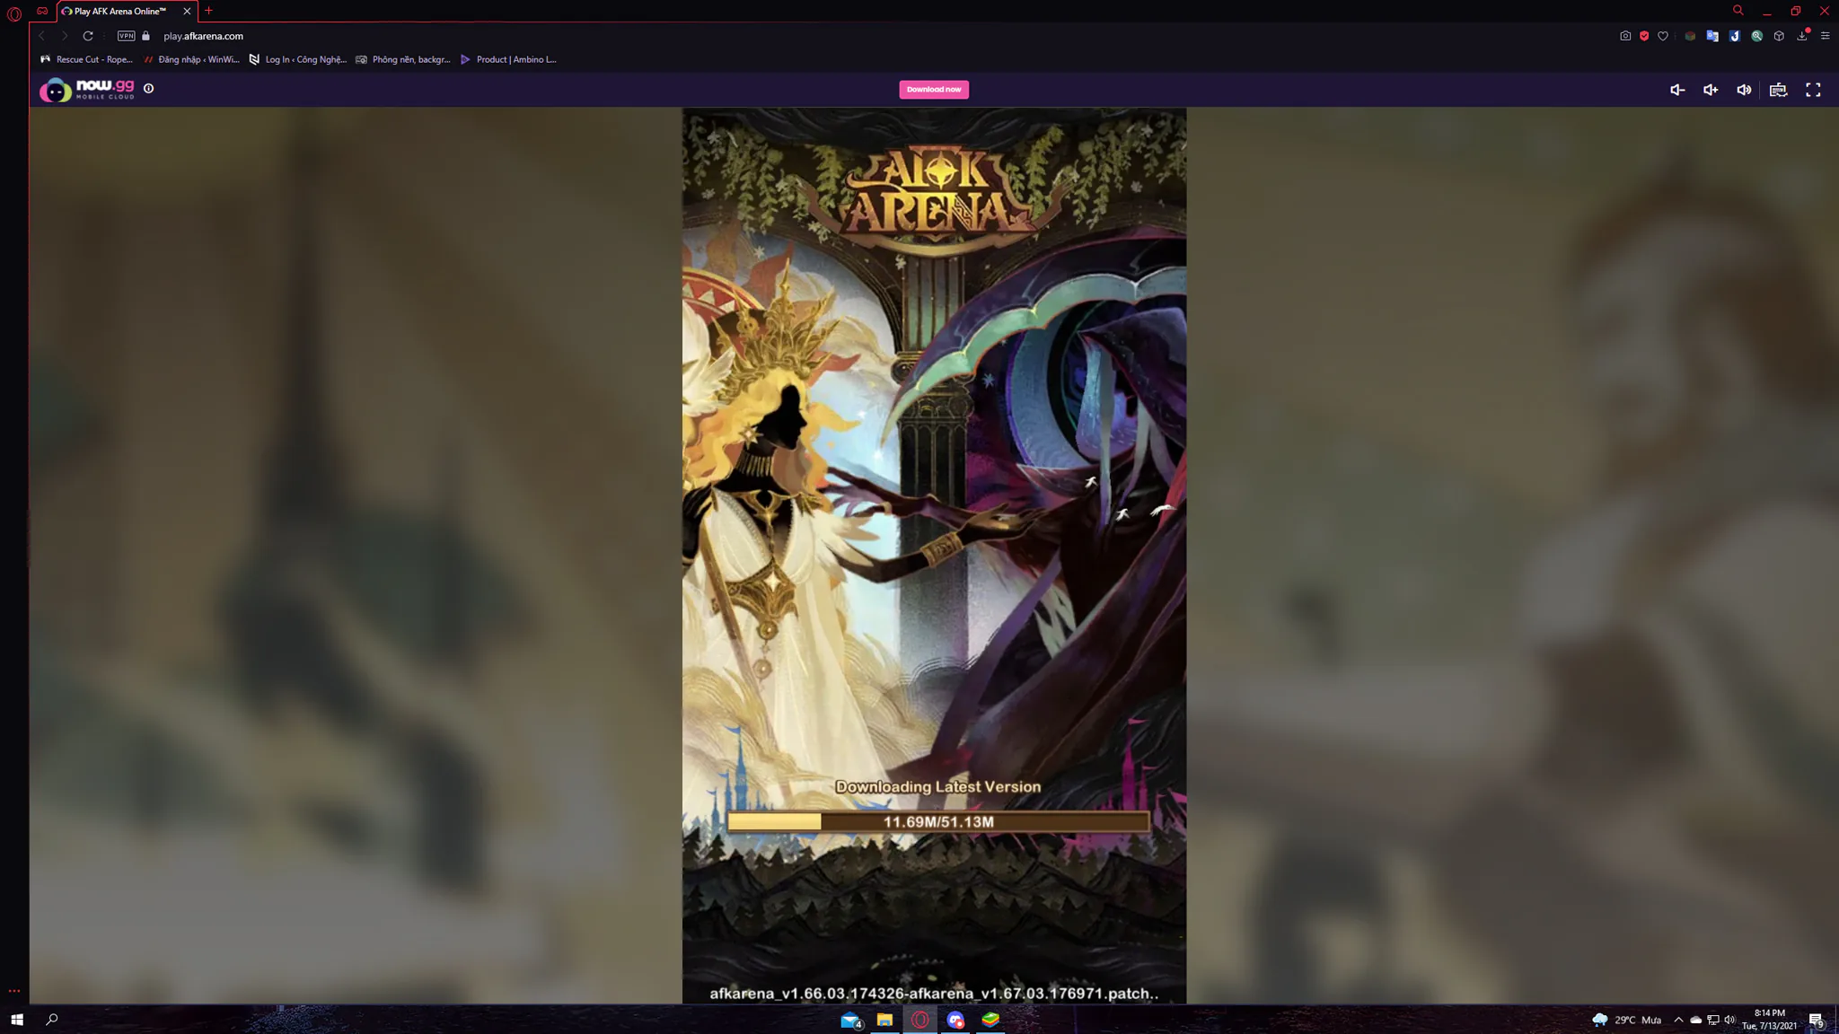Open the Product | Ambino bookmark
The height and width of the screenshot is (1034, 1839).
(508, 59)
